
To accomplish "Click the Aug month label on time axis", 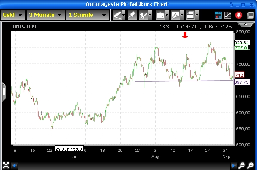I will (x=155, y=157).
